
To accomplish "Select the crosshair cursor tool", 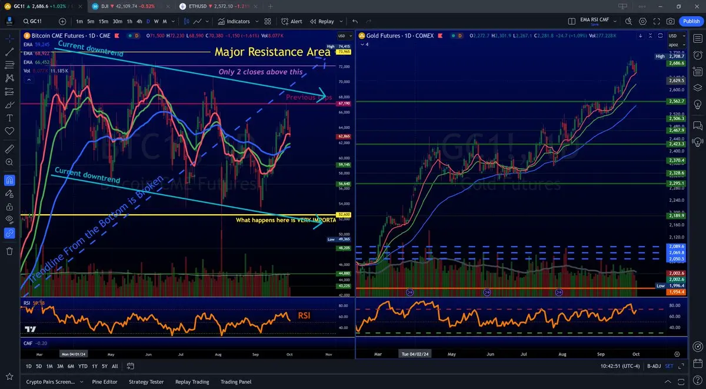I will pyautogui.click(x=9, y=38).
